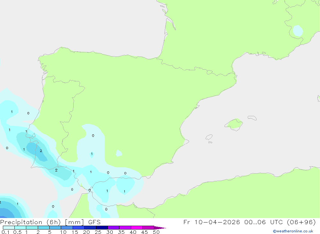Click the '40' legend scale label

(133, 232)
